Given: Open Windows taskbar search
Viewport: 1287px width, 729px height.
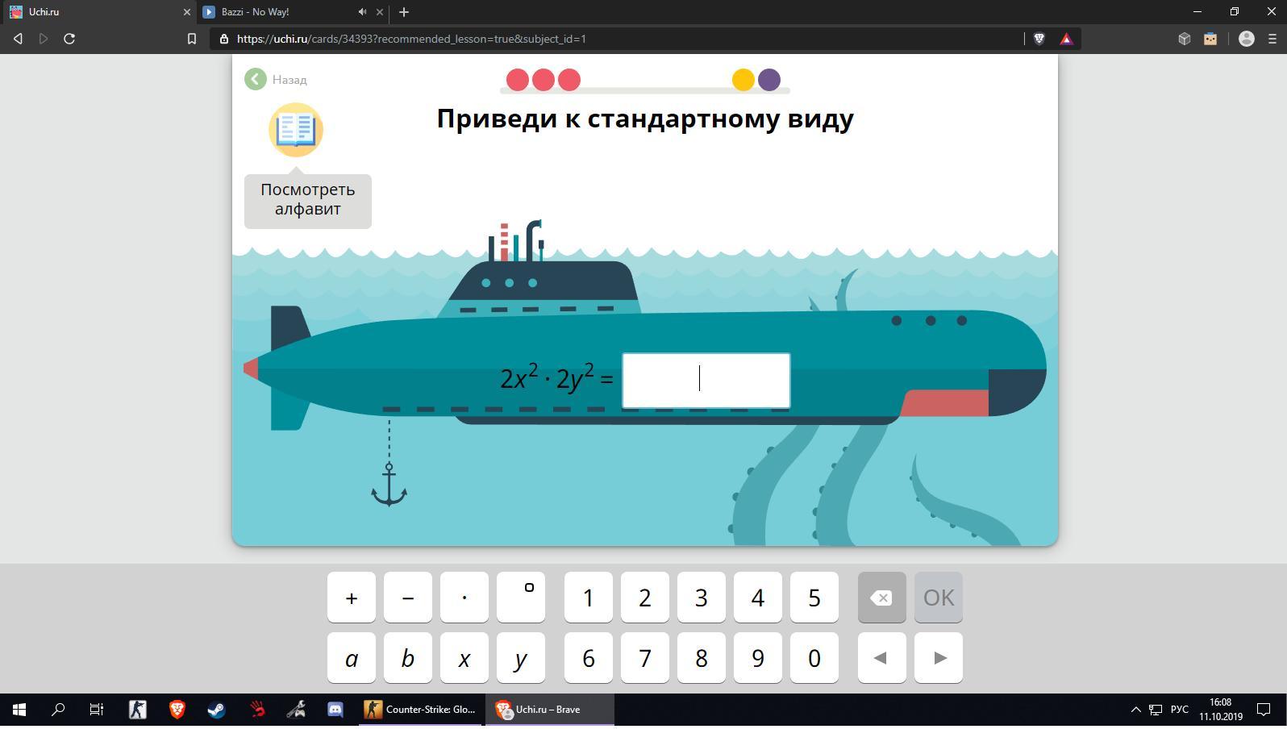Looking at the screenshot, I should click(58, 710).
